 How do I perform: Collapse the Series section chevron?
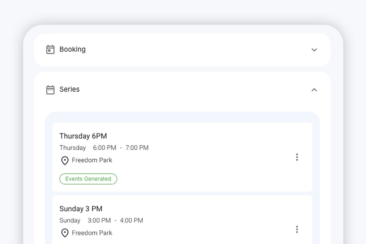[314, 90]
